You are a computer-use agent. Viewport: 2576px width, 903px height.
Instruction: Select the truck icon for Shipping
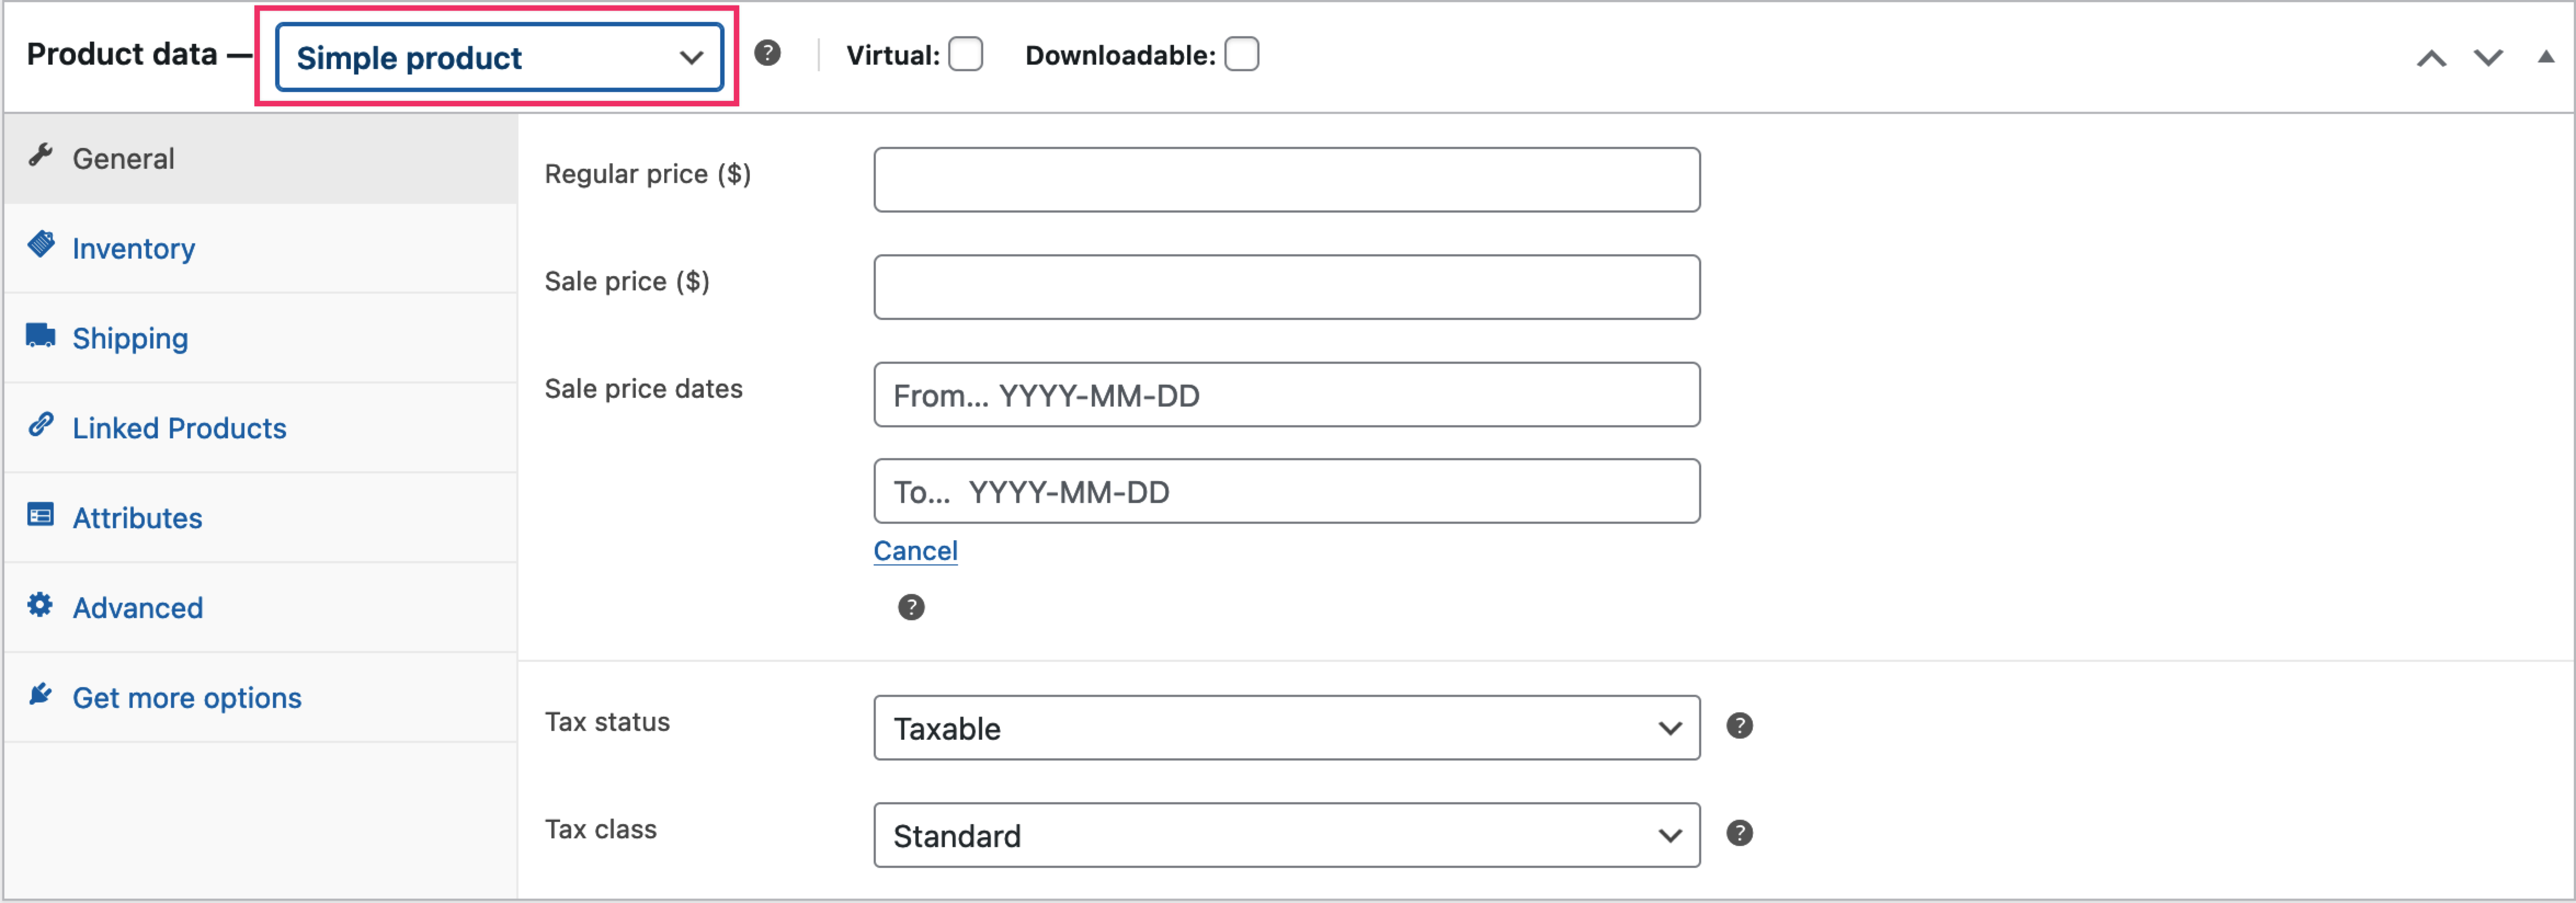[x=42, y=334]
